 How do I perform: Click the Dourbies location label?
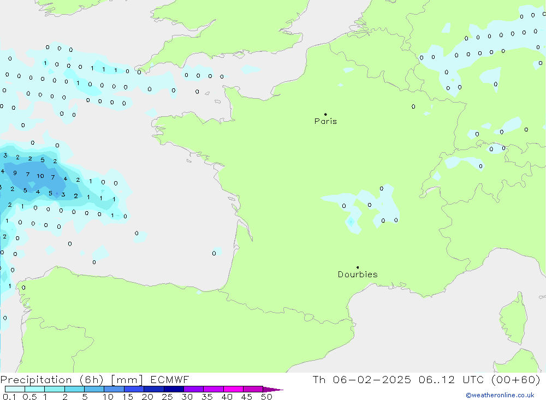[x=358, y=274]
